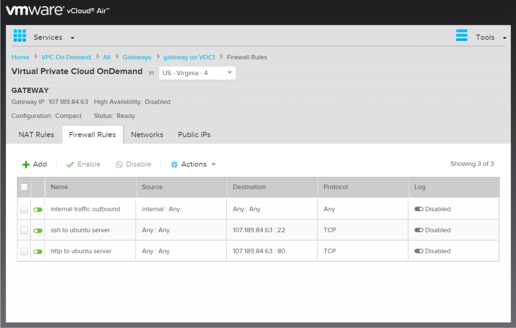Click the 'Any : Any' destination cell

246,209
